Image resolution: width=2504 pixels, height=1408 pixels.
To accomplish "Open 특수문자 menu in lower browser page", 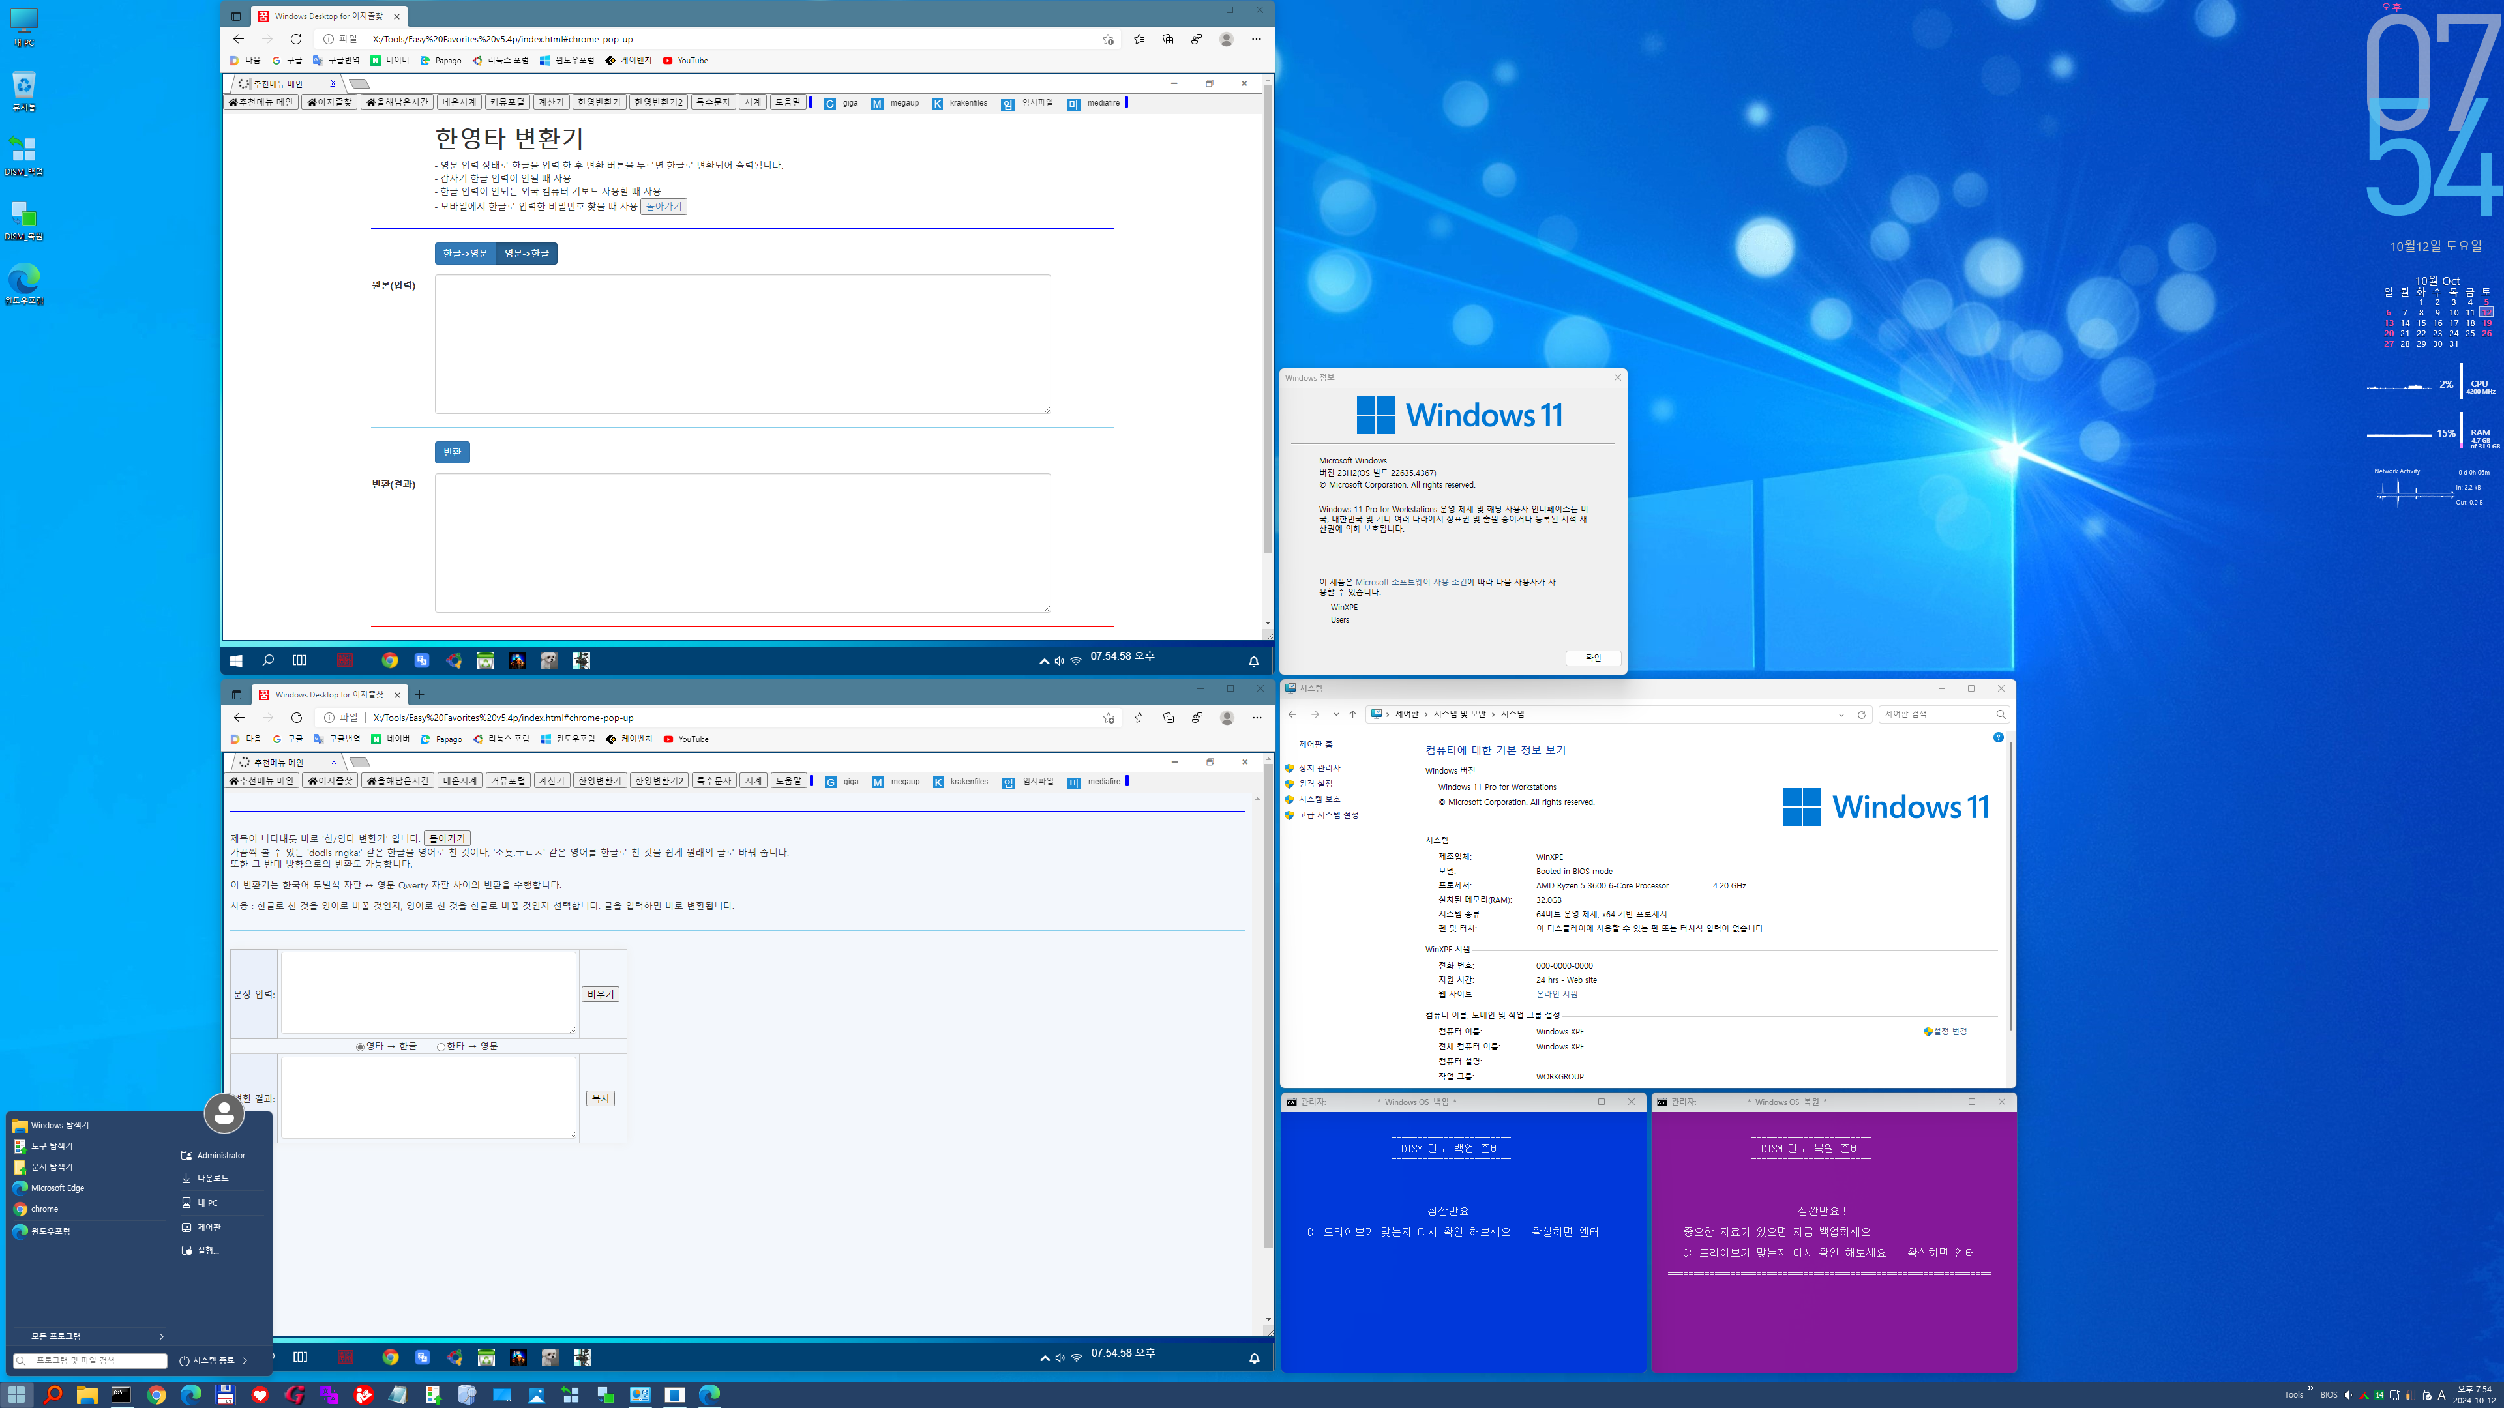I will 713,782.
